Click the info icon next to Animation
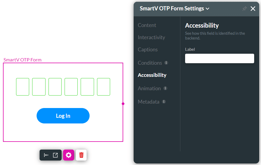This screenshot has height=165, width=261. (165, 88)
